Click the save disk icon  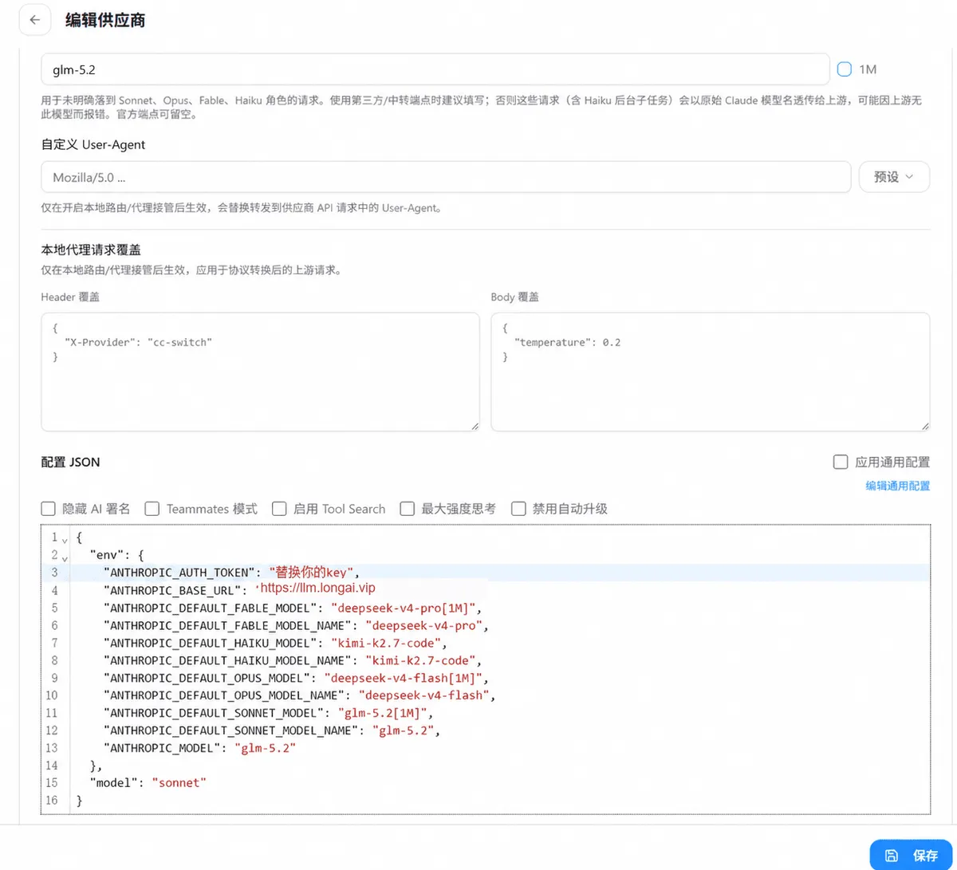tap(892, 855)
